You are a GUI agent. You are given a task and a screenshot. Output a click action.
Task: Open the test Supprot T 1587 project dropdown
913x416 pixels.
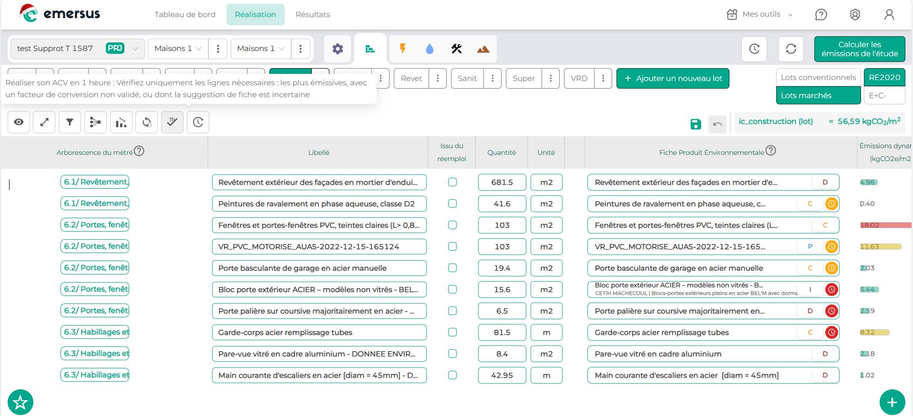77,49
